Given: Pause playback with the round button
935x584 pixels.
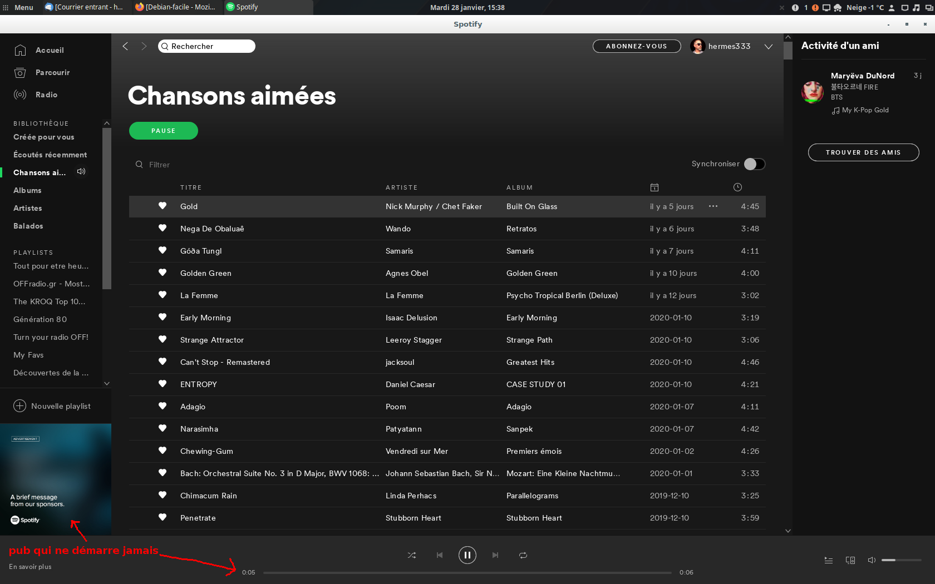Looking at the screenshot, I should [x=467, y=555].
